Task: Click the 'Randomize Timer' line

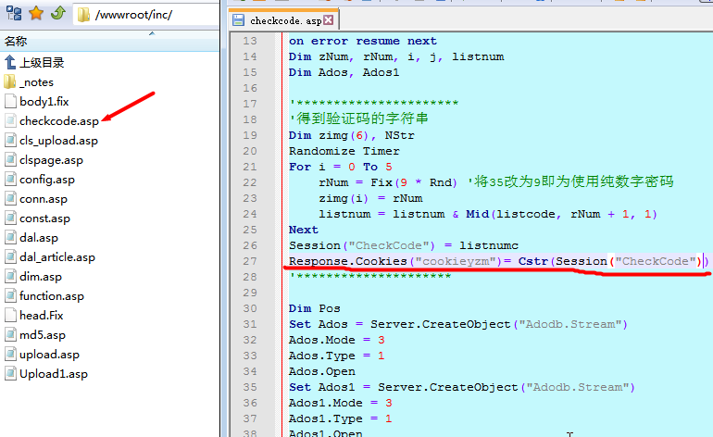Action: 344,151
